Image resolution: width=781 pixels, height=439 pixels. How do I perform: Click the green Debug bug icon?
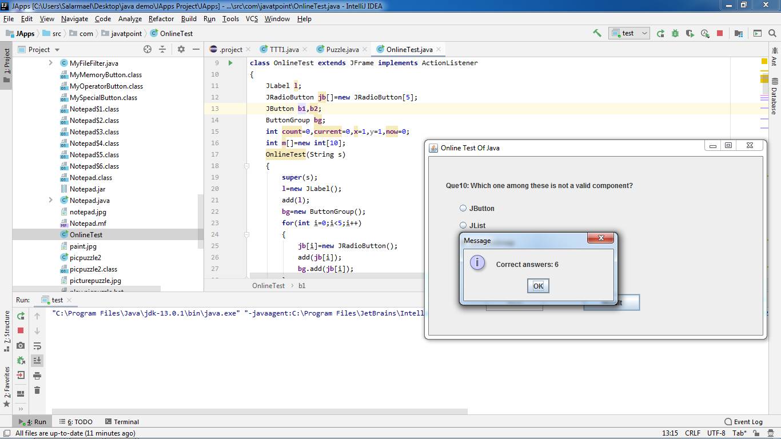click(675, 33)
